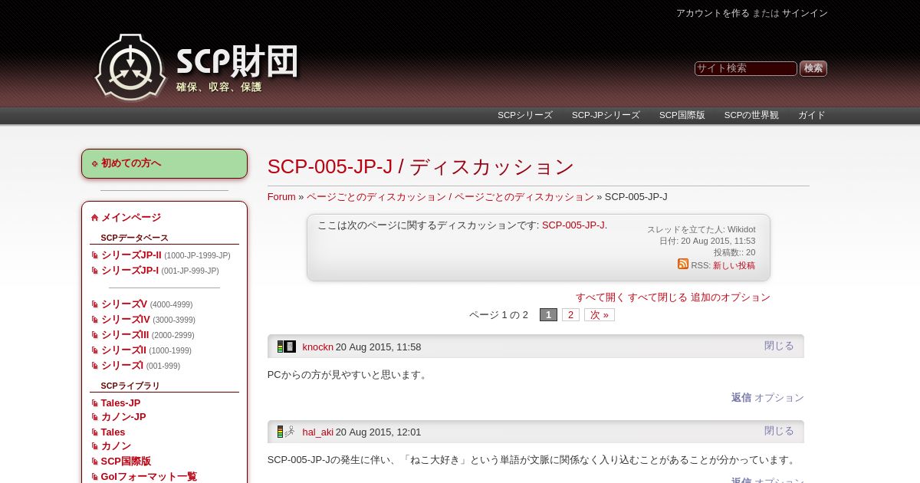The image size is (920, 483).
Task: Open オプション under knockn's post
Action: point(779,398)
